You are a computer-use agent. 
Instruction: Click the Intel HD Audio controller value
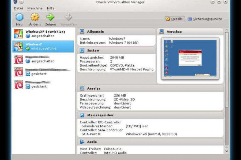click(x=115, y=153)
